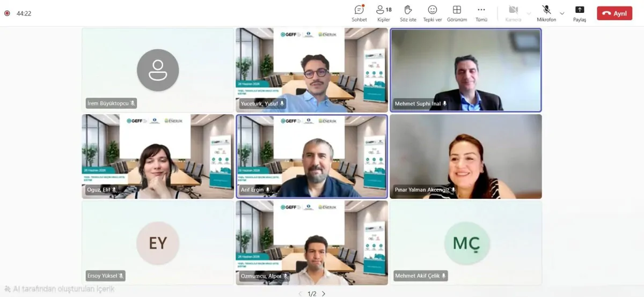The width and height of the screenshot is (644, 297).
Task: Select Arif Ergin video tile
Action: 312,157
